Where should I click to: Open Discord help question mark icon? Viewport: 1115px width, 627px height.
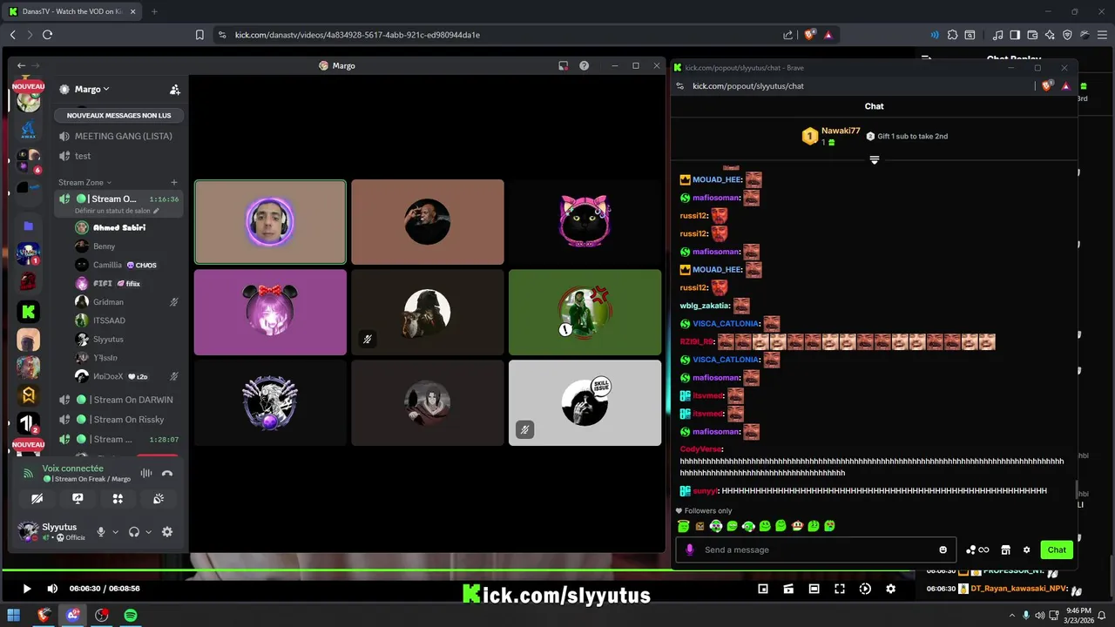(584, 65)
